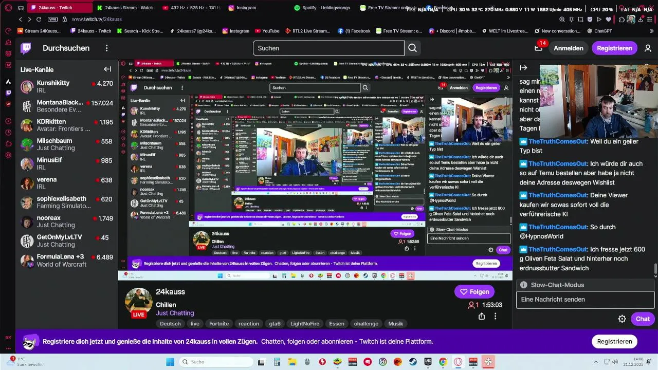Open Milschbaum channel in main sidebar
The height and width of the screenshot is (370, 658).
[x=67, y=144]
